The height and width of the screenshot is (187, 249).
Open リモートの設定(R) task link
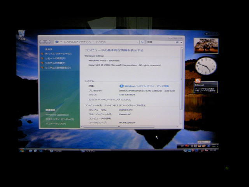click(55, 58)
